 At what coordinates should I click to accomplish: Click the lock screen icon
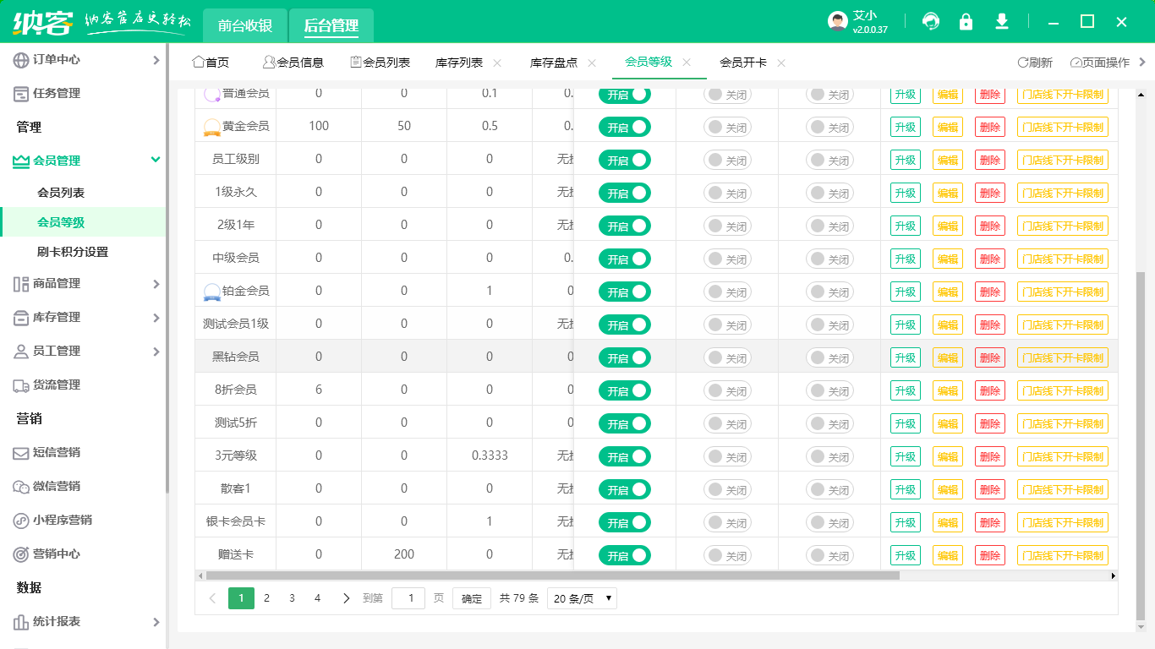[x=966, y=22]
